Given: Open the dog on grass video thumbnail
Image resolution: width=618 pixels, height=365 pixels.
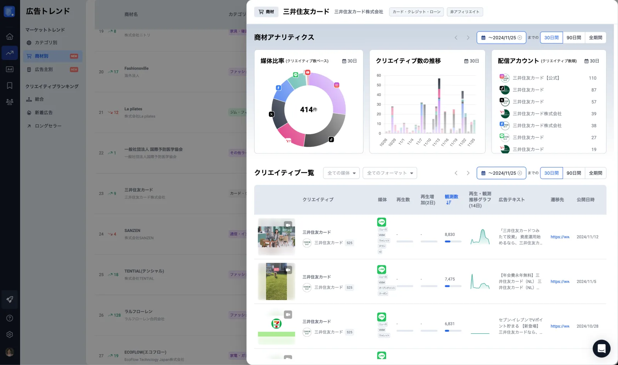Looking at the screenshot, I should point(277,281).
